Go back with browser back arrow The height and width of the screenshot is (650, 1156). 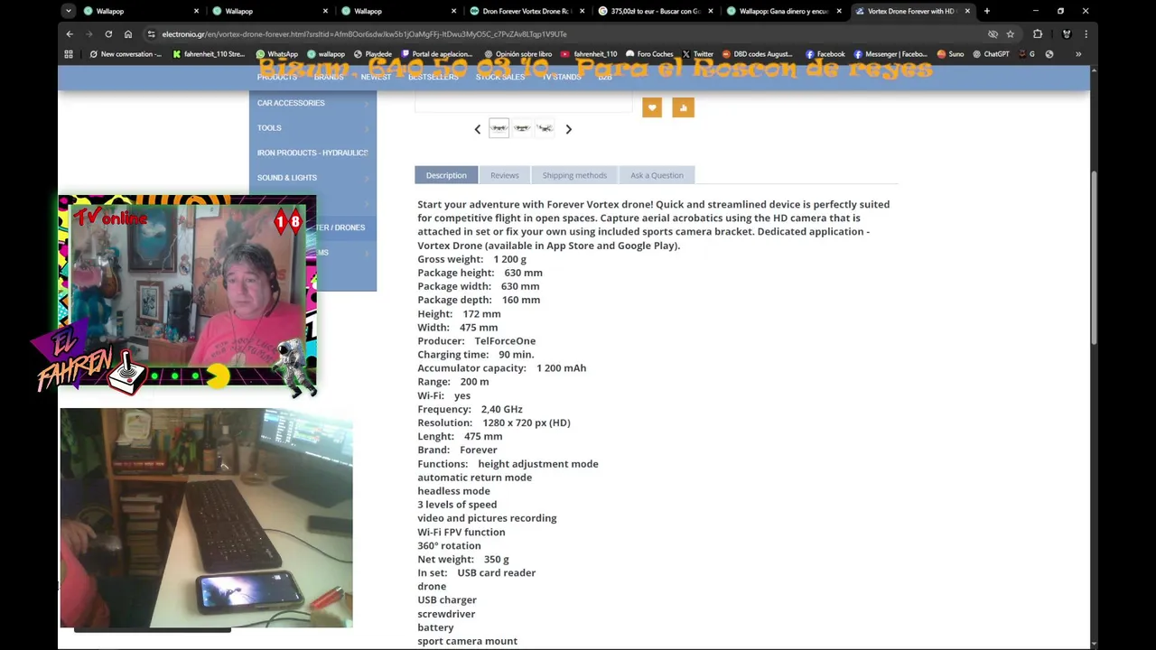click(x=70, y=34)
